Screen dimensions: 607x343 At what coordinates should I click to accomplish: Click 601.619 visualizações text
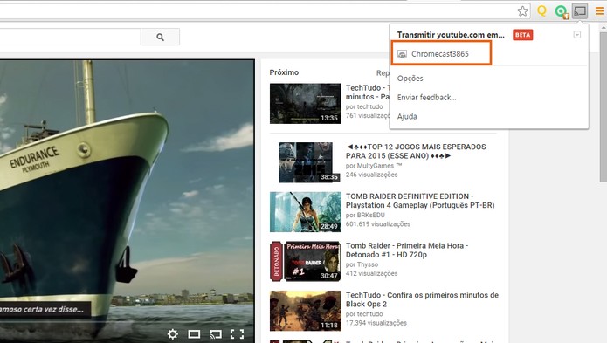click(x=378, y=224)
